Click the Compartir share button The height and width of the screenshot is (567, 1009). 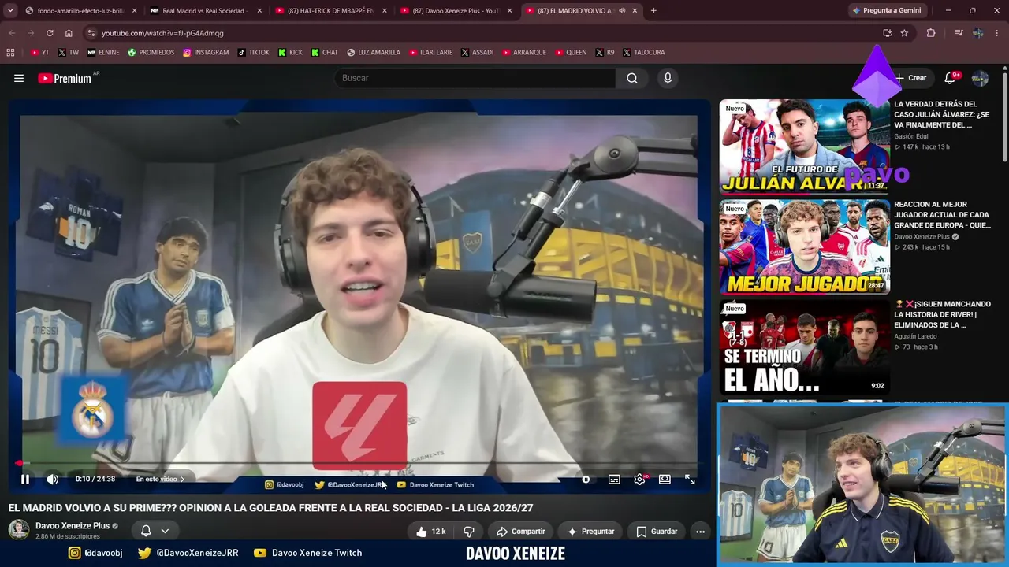(521, 532)
